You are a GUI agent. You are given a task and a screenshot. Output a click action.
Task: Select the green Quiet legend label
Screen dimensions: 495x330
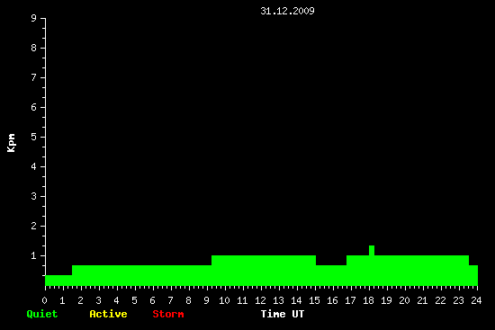click(42, 314)
